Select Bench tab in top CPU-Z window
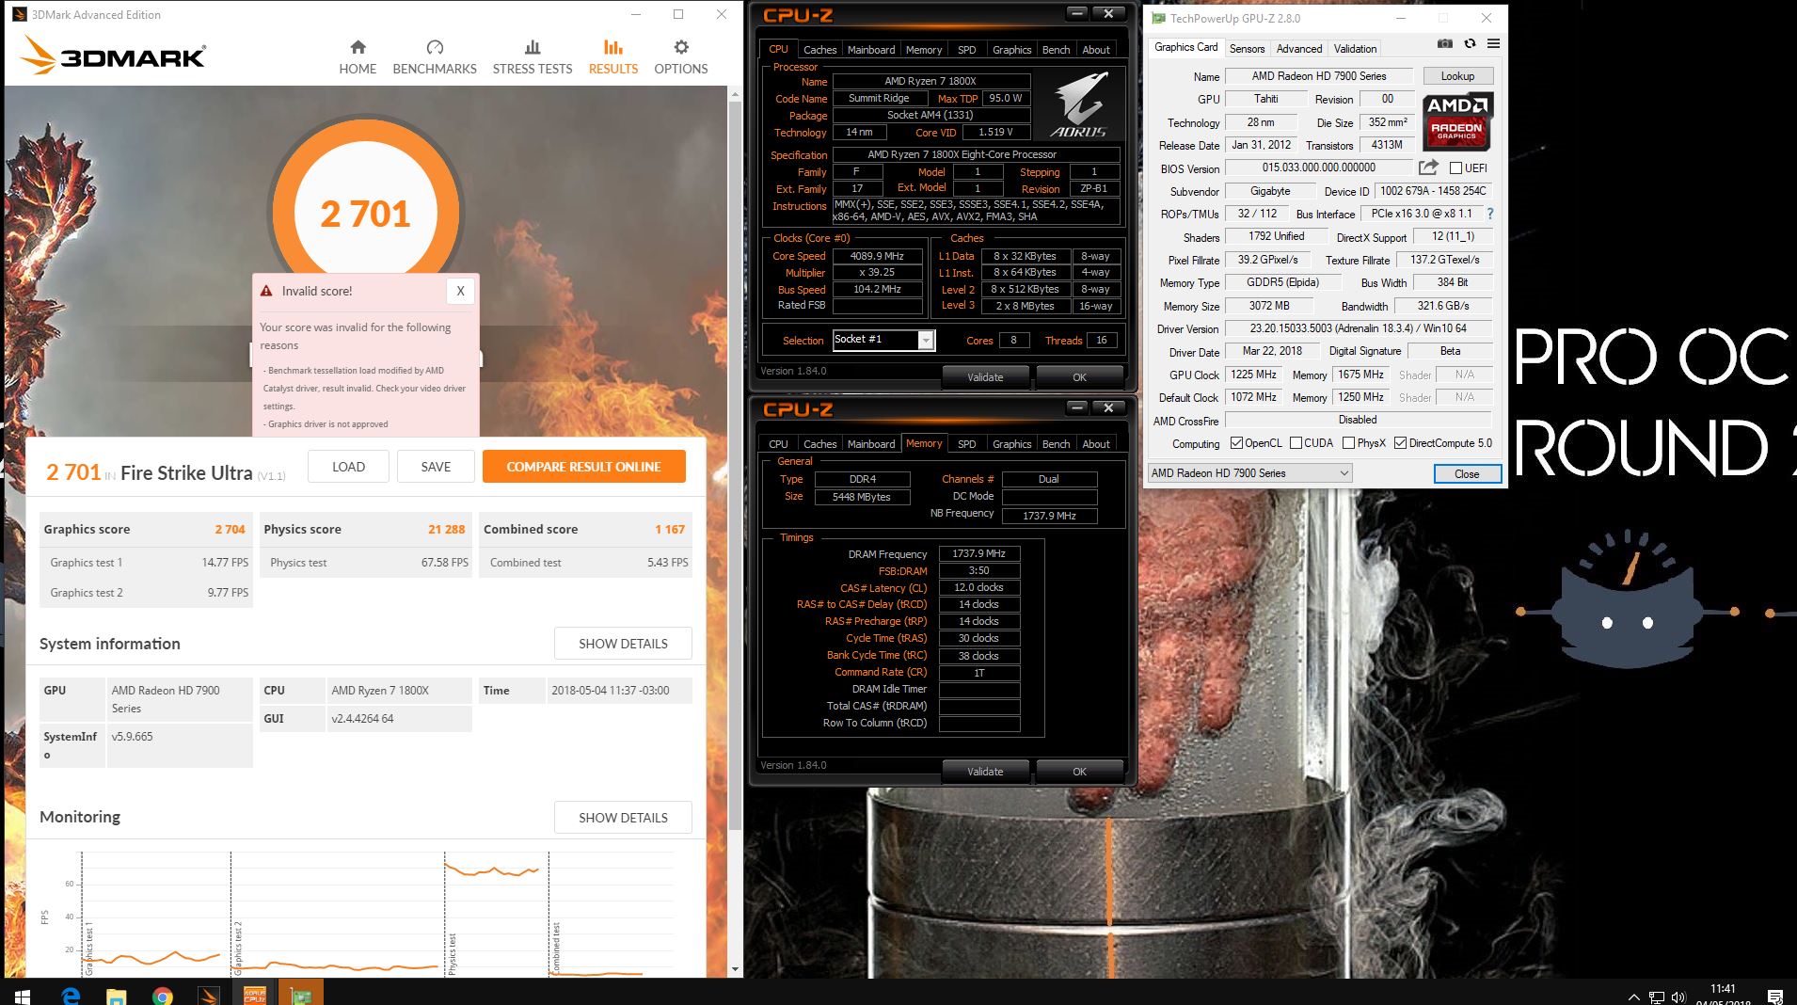Image resolution: width=1797 pixels, height=1005 pixels. point(1056,50)
